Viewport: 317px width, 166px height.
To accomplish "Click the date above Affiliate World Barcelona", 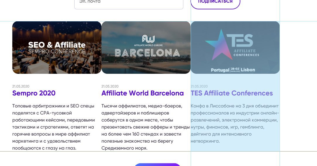I will point(110,86).
